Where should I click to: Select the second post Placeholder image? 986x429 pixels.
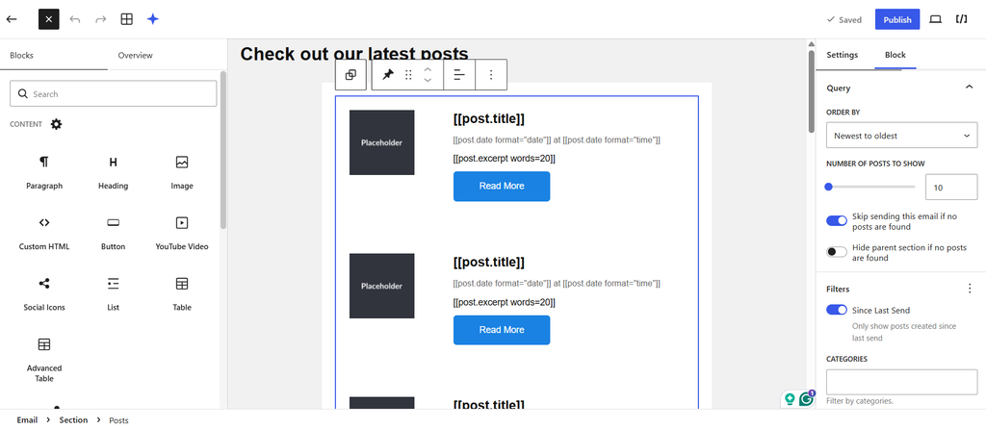[381, 286]
